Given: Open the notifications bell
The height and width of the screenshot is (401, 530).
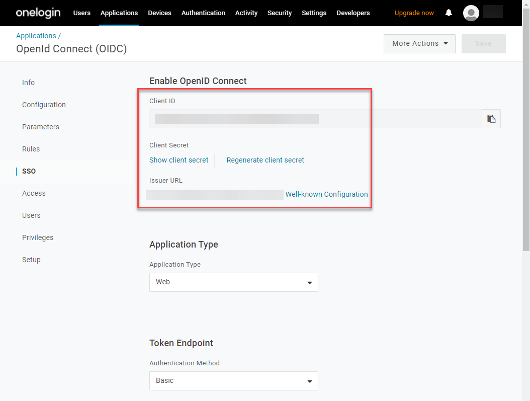Looking at the screenshot, I should pos(449,13).
